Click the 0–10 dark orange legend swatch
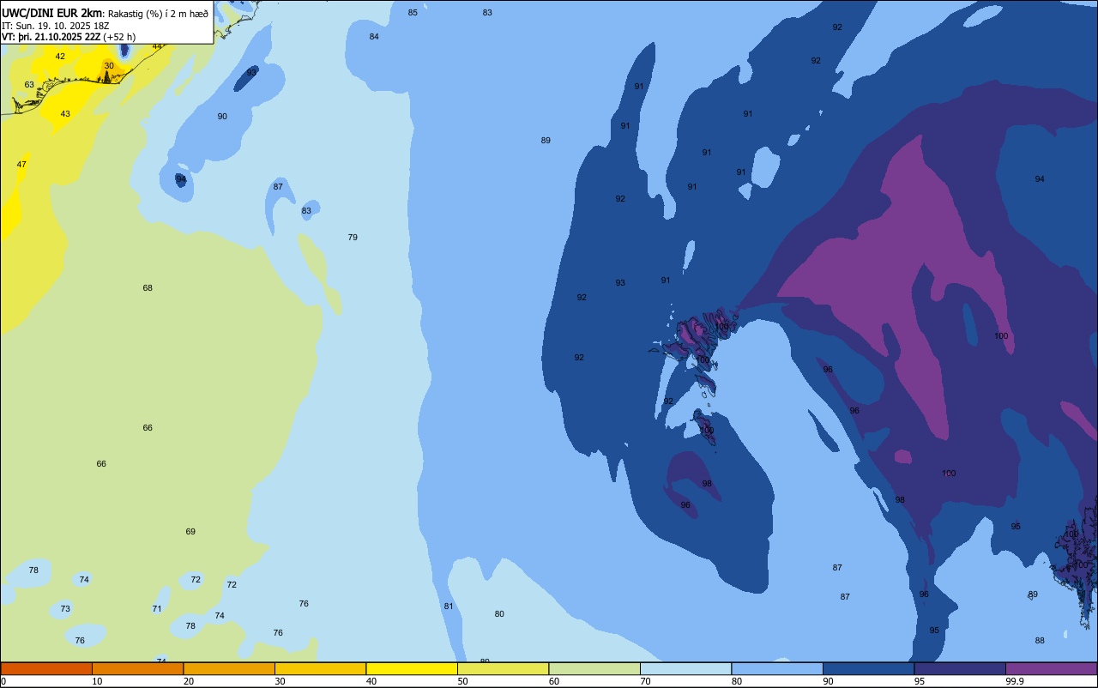1098x688 pixels. (x=46, y=668)
